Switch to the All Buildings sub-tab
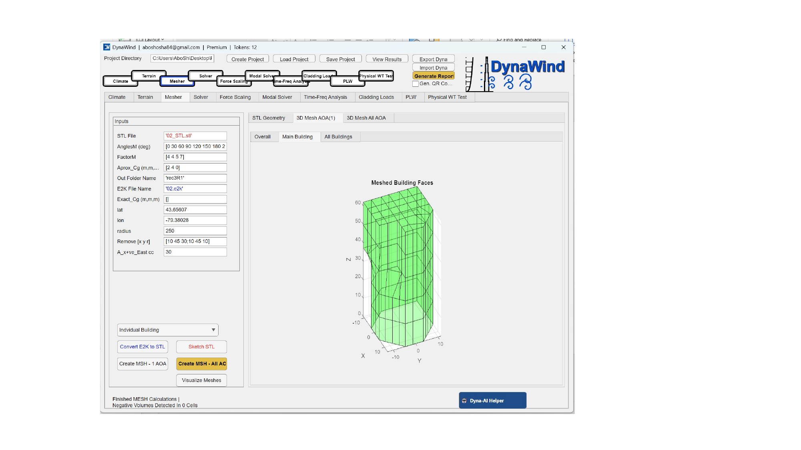Viewport: 801px width, 450px height. pos(338,137)
